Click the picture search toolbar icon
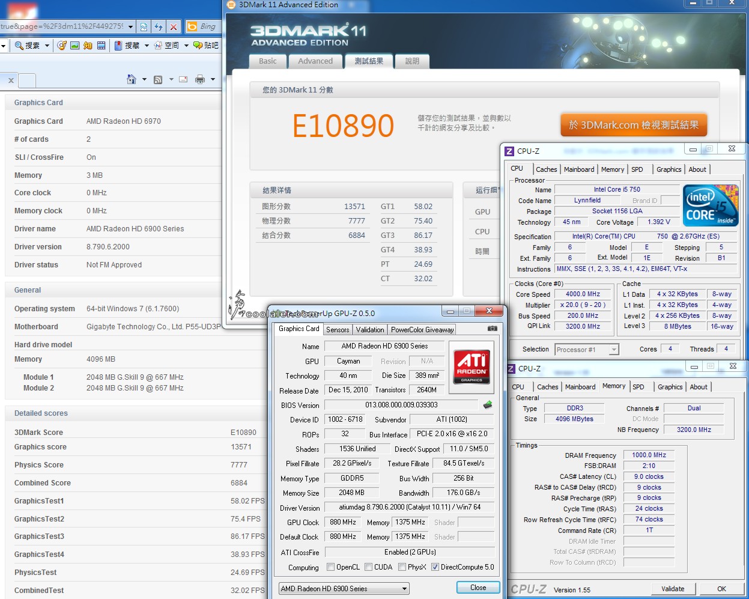Viewport: 749px width, 599px height. [75, 45]
